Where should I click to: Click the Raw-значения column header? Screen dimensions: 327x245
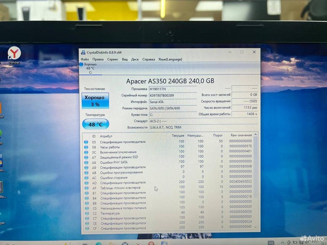point(241,135)
